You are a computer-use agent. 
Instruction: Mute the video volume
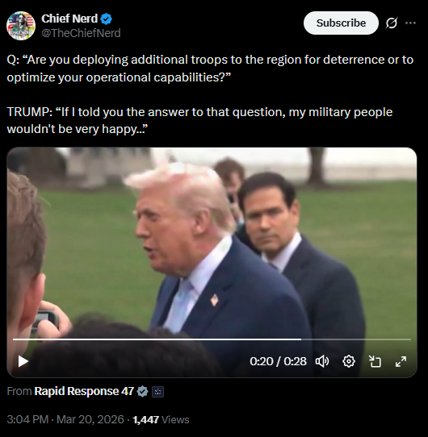pos(322,361)
